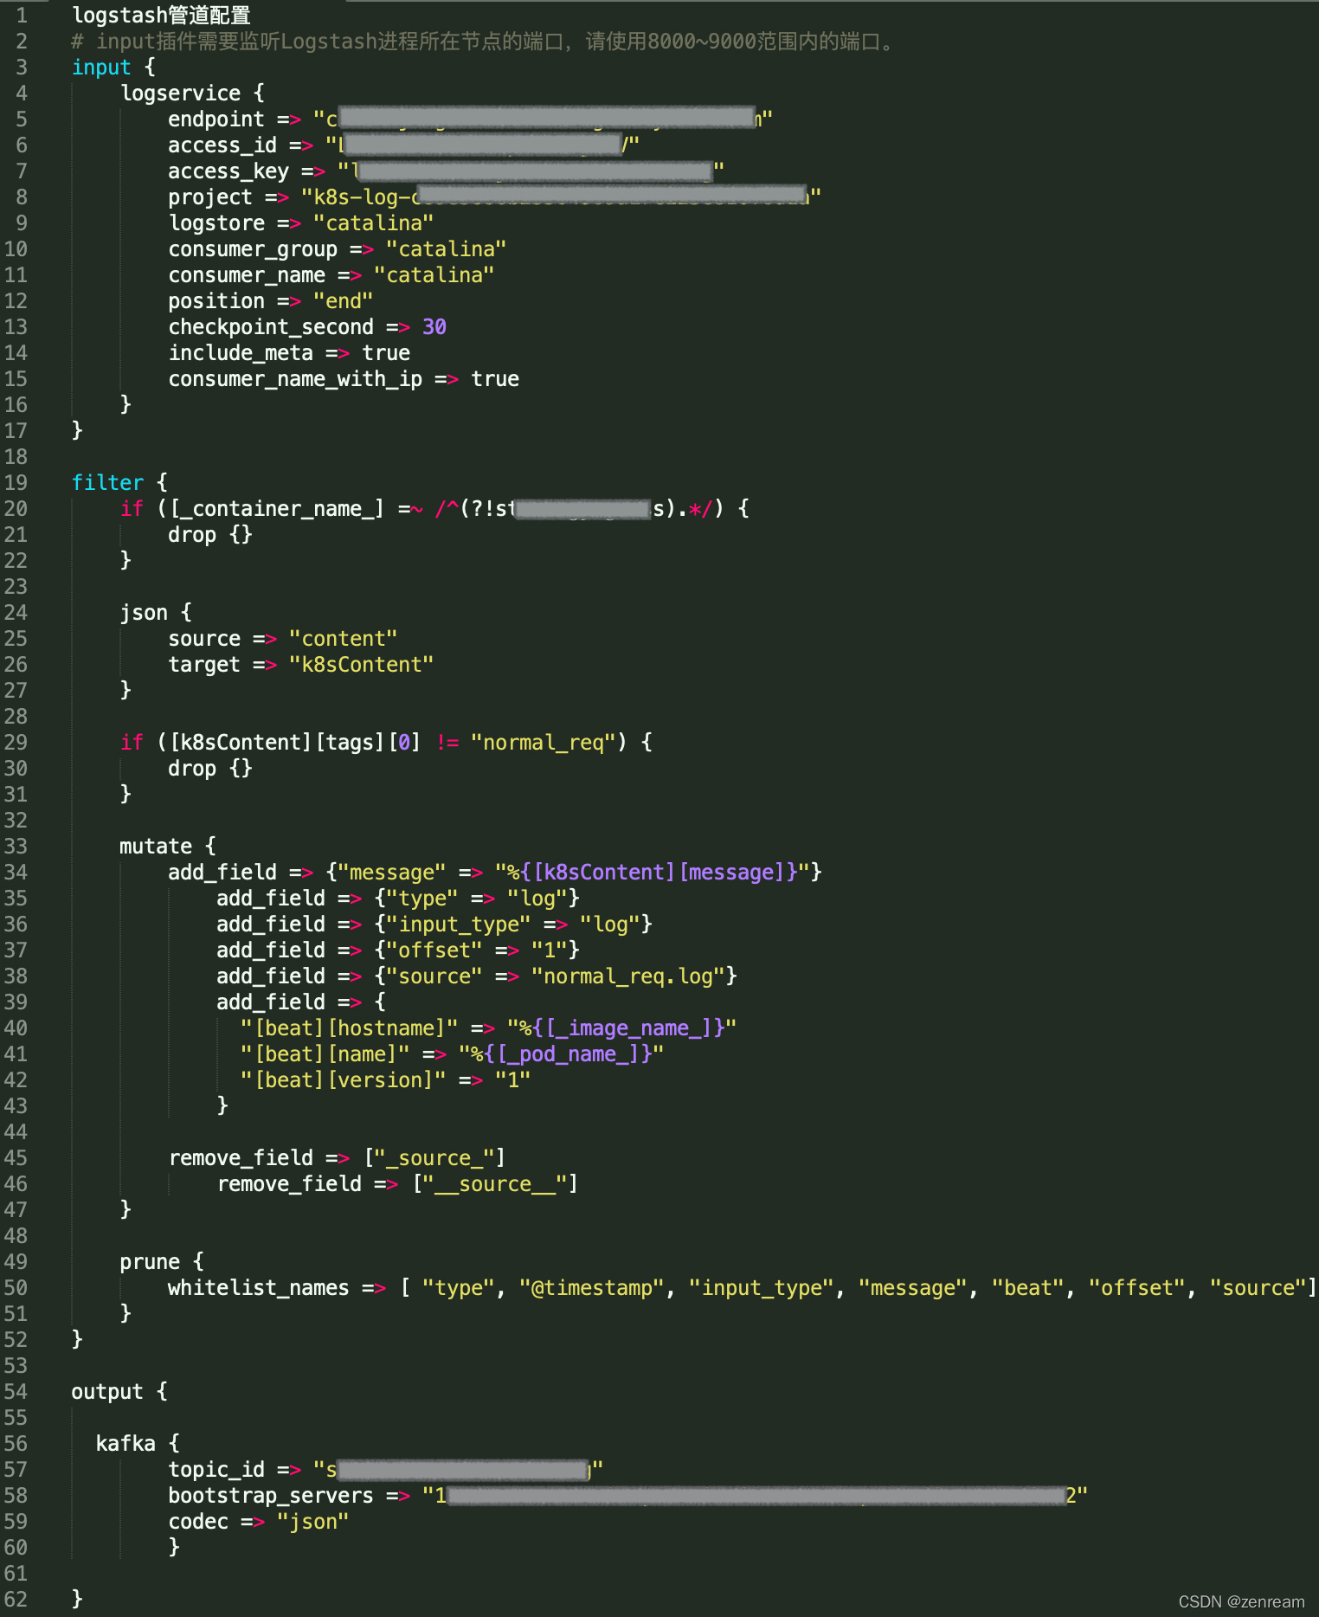Click 'include_meta' on line 14
The width and height of the screenshot is (1319, 1617).
(241, 353)
